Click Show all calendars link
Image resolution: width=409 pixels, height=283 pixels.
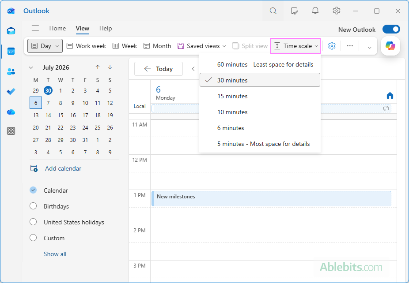[55, 254]
